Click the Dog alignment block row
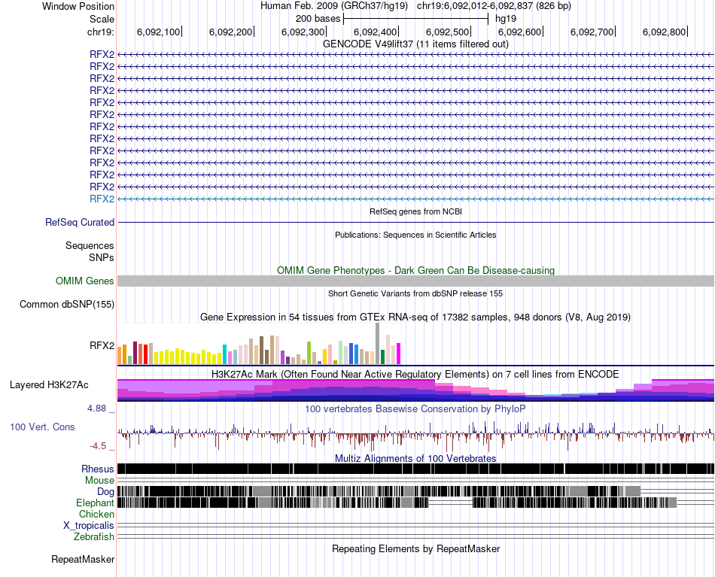715x577 pixels. tap(379, 491)
